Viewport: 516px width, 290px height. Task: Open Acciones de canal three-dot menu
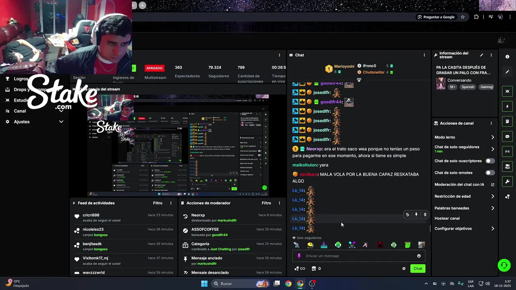pos(491,123)
